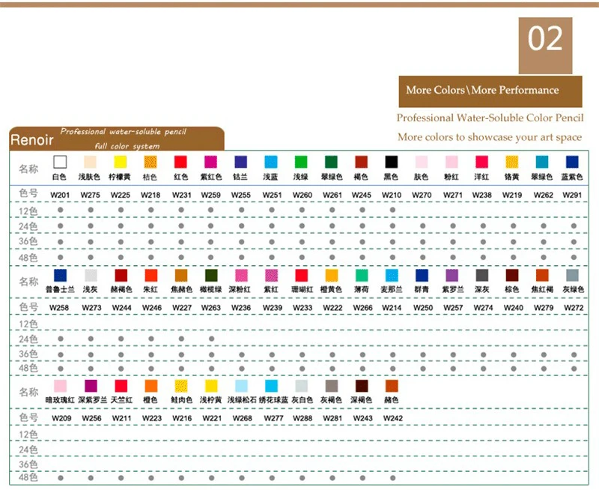Select the teal swatch above W262
Image resolution: width=599 pixels, height=490 pixels.
[542, 162]
